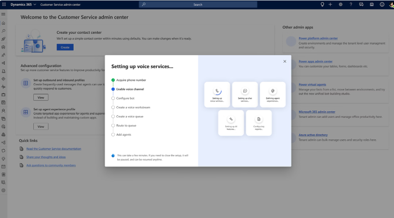This screenshot has width=394, height=218.
Task: Select the Configure bot step circle
Action: click(113, 98)
